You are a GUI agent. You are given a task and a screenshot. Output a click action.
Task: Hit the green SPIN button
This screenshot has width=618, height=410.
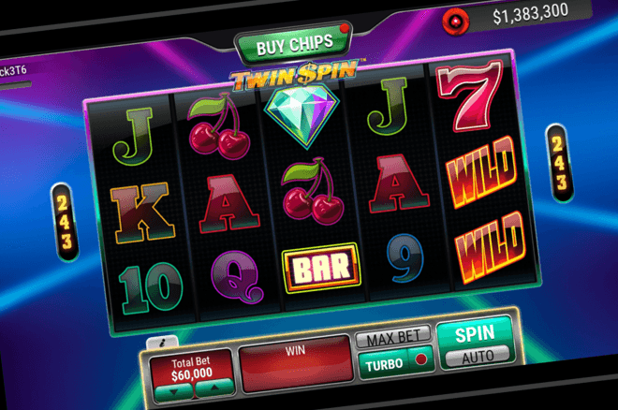475,333
